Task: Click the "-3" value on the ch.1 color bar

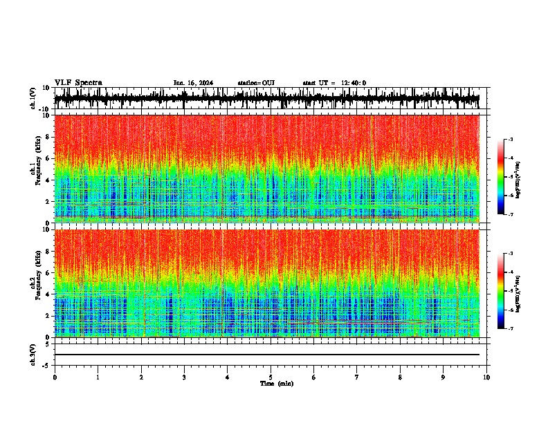Action: (x=510, y=140)
